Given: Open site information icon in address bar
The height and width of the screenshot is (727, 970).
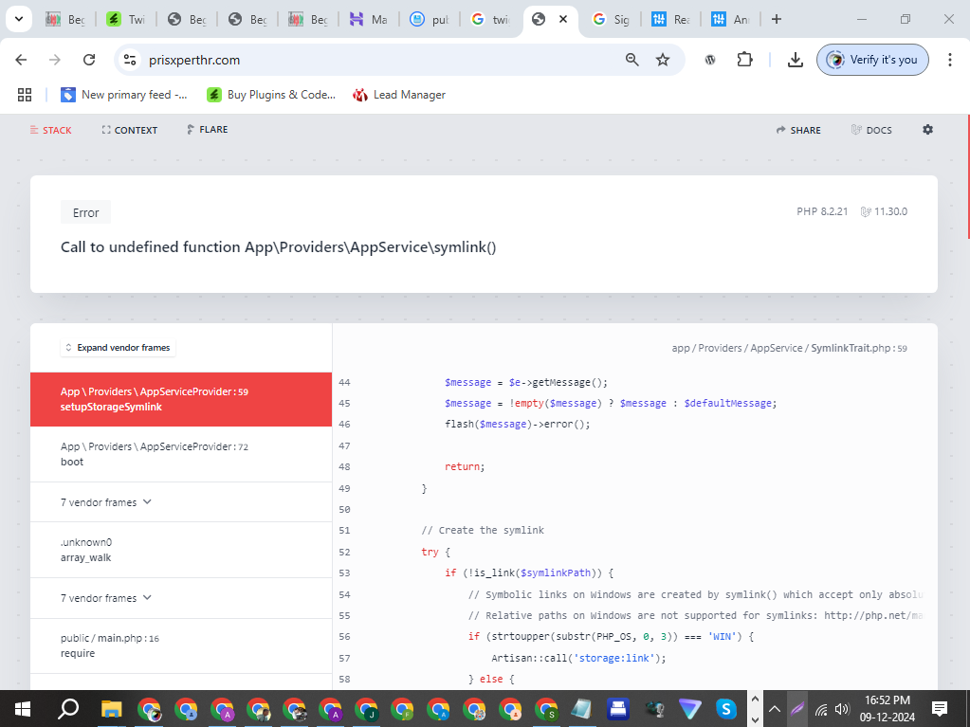Looking at the screenshot, I should (x=130, y=60).
